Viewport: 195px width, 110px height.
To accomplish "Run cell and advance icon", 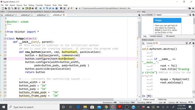I will point(30,8).
